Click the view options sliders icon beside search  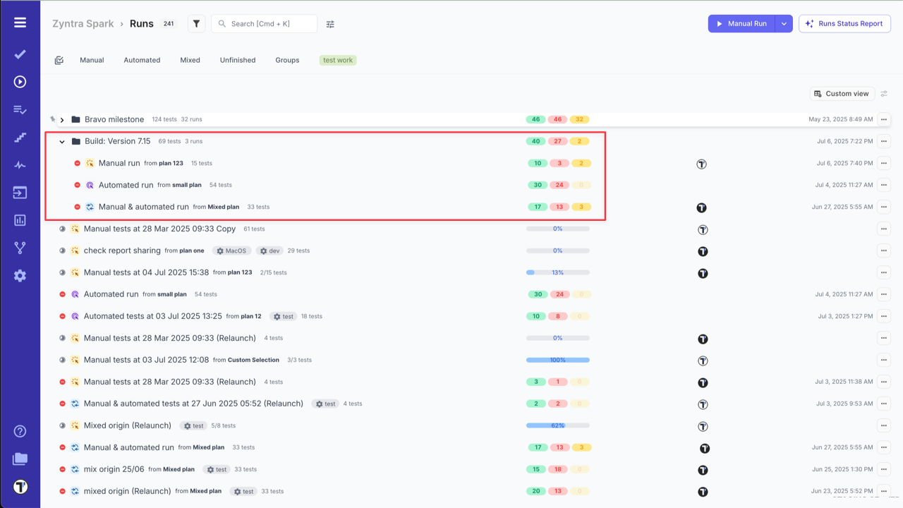(x=329, y=23)
